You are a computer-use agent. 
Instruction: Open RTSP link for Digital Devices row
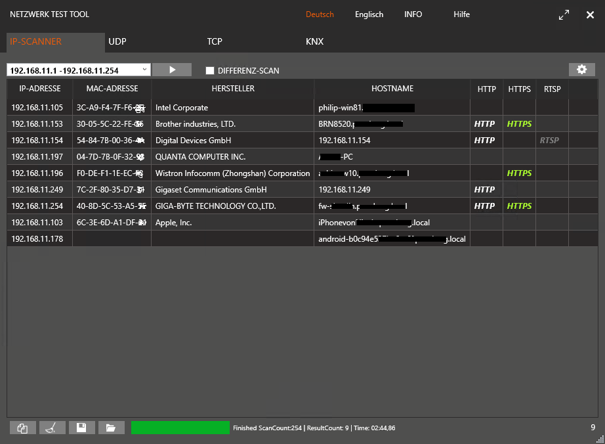pos(549,141)
